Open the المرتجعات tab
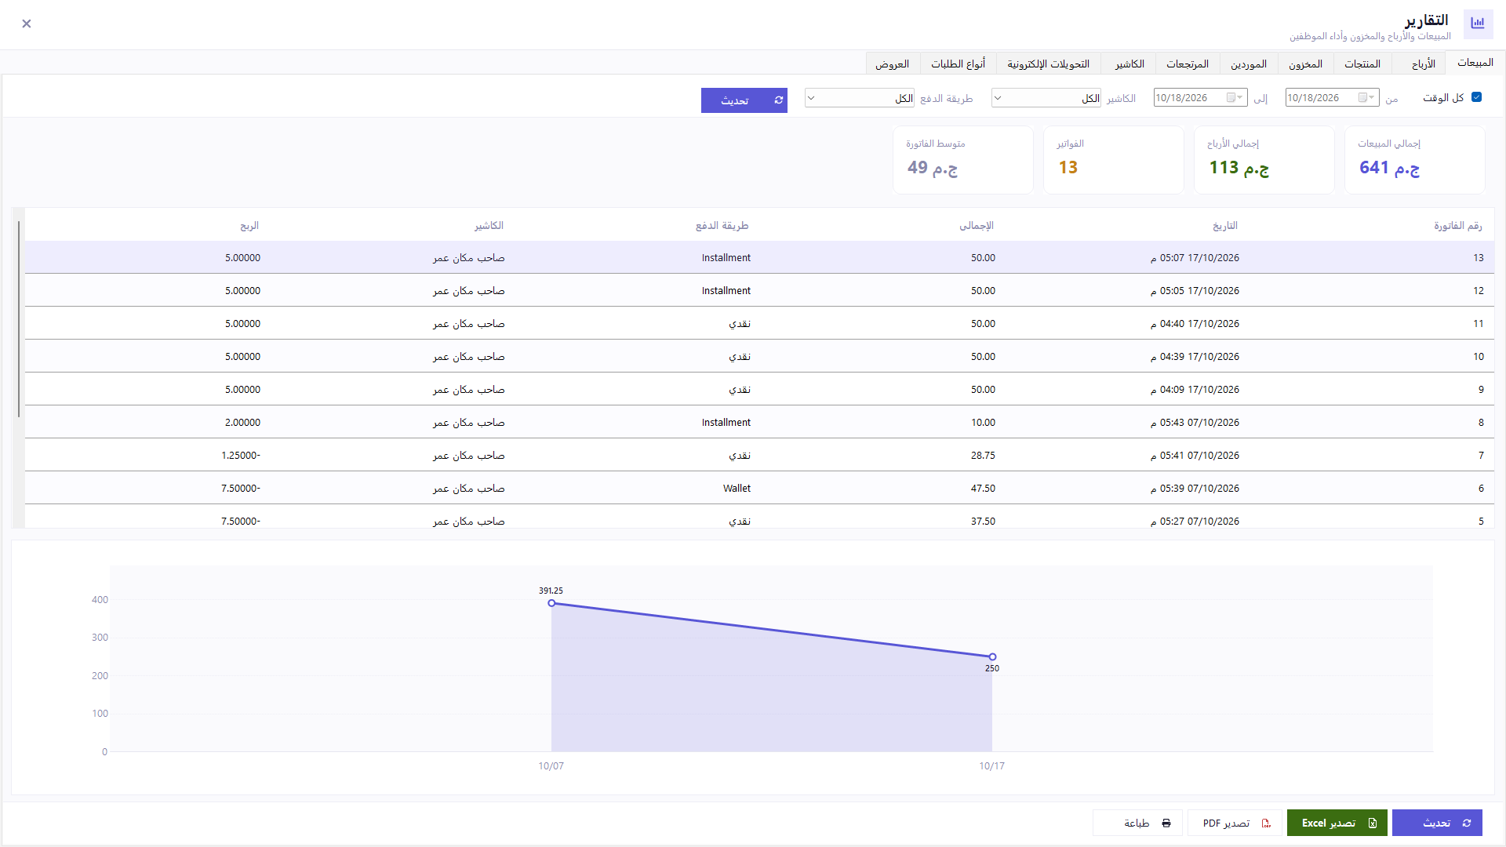This screenshot has height=847, width=1506. pos(1187,64)
